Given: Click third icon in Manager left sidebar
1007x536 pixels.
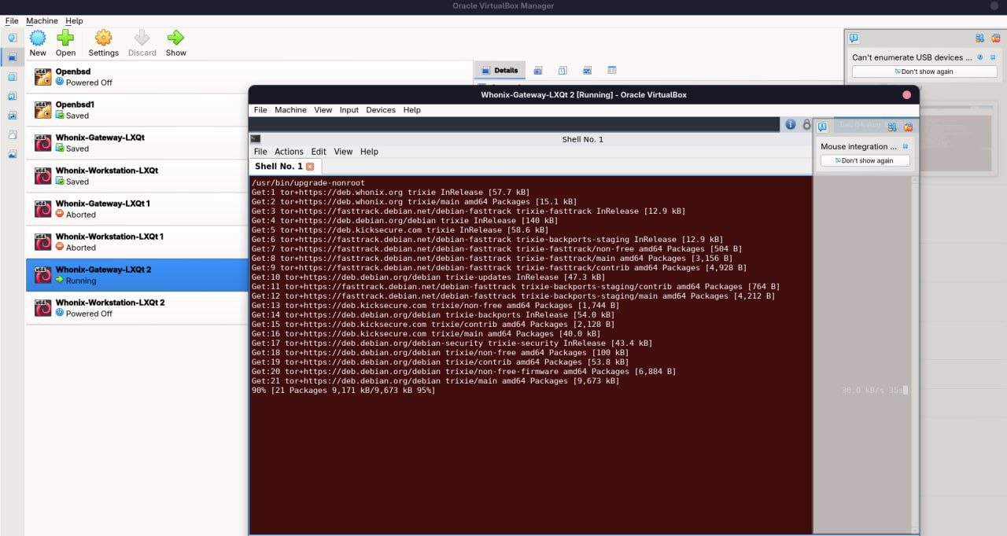Looking at the screenshot, I should point(12,76).
